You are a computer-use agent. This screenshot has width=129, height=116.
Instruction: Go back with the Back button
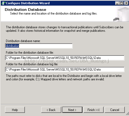coord(51,110)
